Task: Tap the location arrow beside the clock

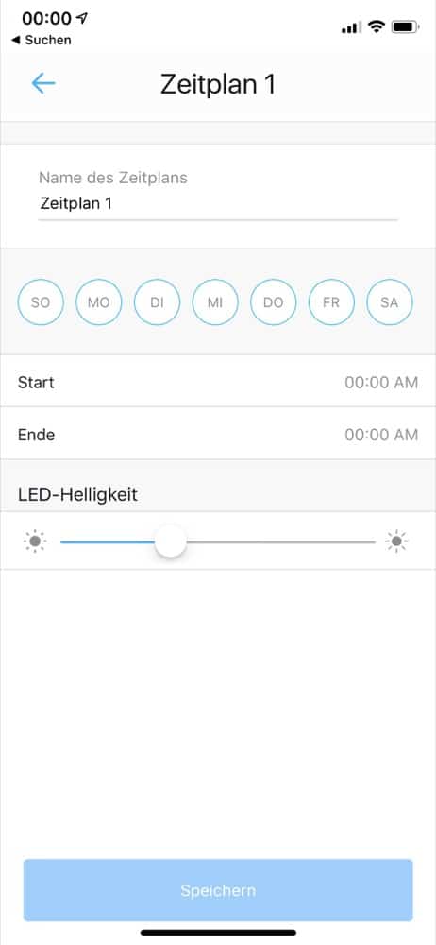Action: coord(82,18)
